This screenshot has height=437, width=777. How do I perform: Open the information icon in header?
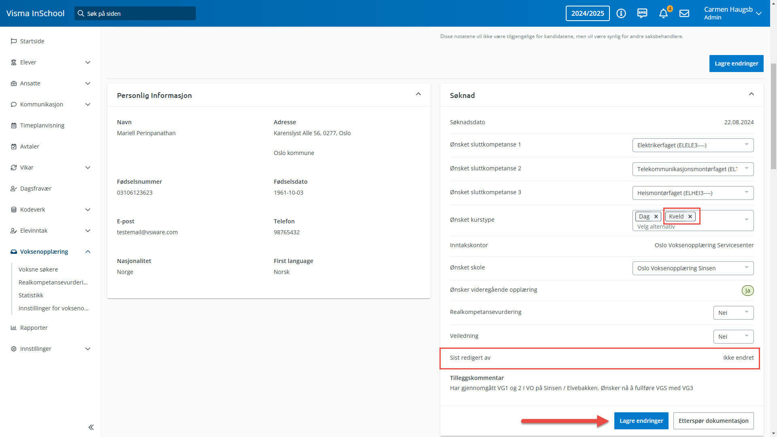[x=621, y=13]
